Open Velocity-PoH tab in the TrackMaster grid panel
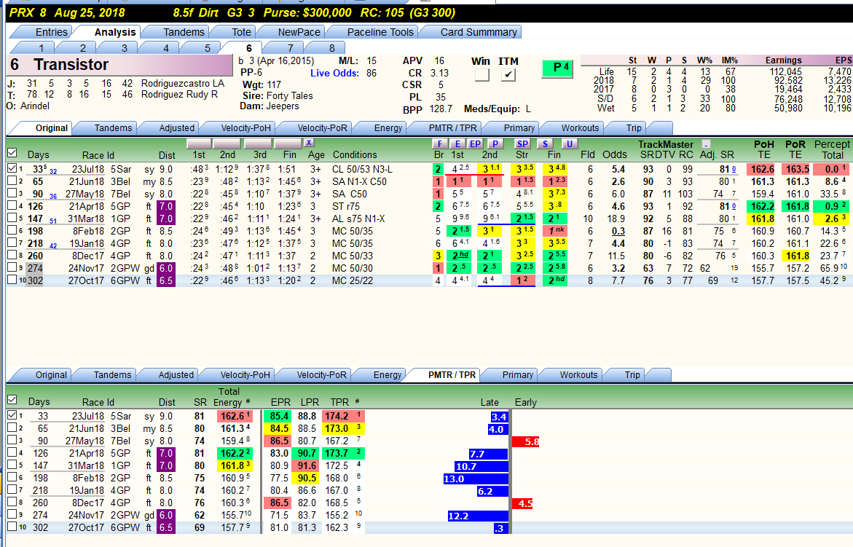The height and width of the screenshot is (547, 853). 245,127
